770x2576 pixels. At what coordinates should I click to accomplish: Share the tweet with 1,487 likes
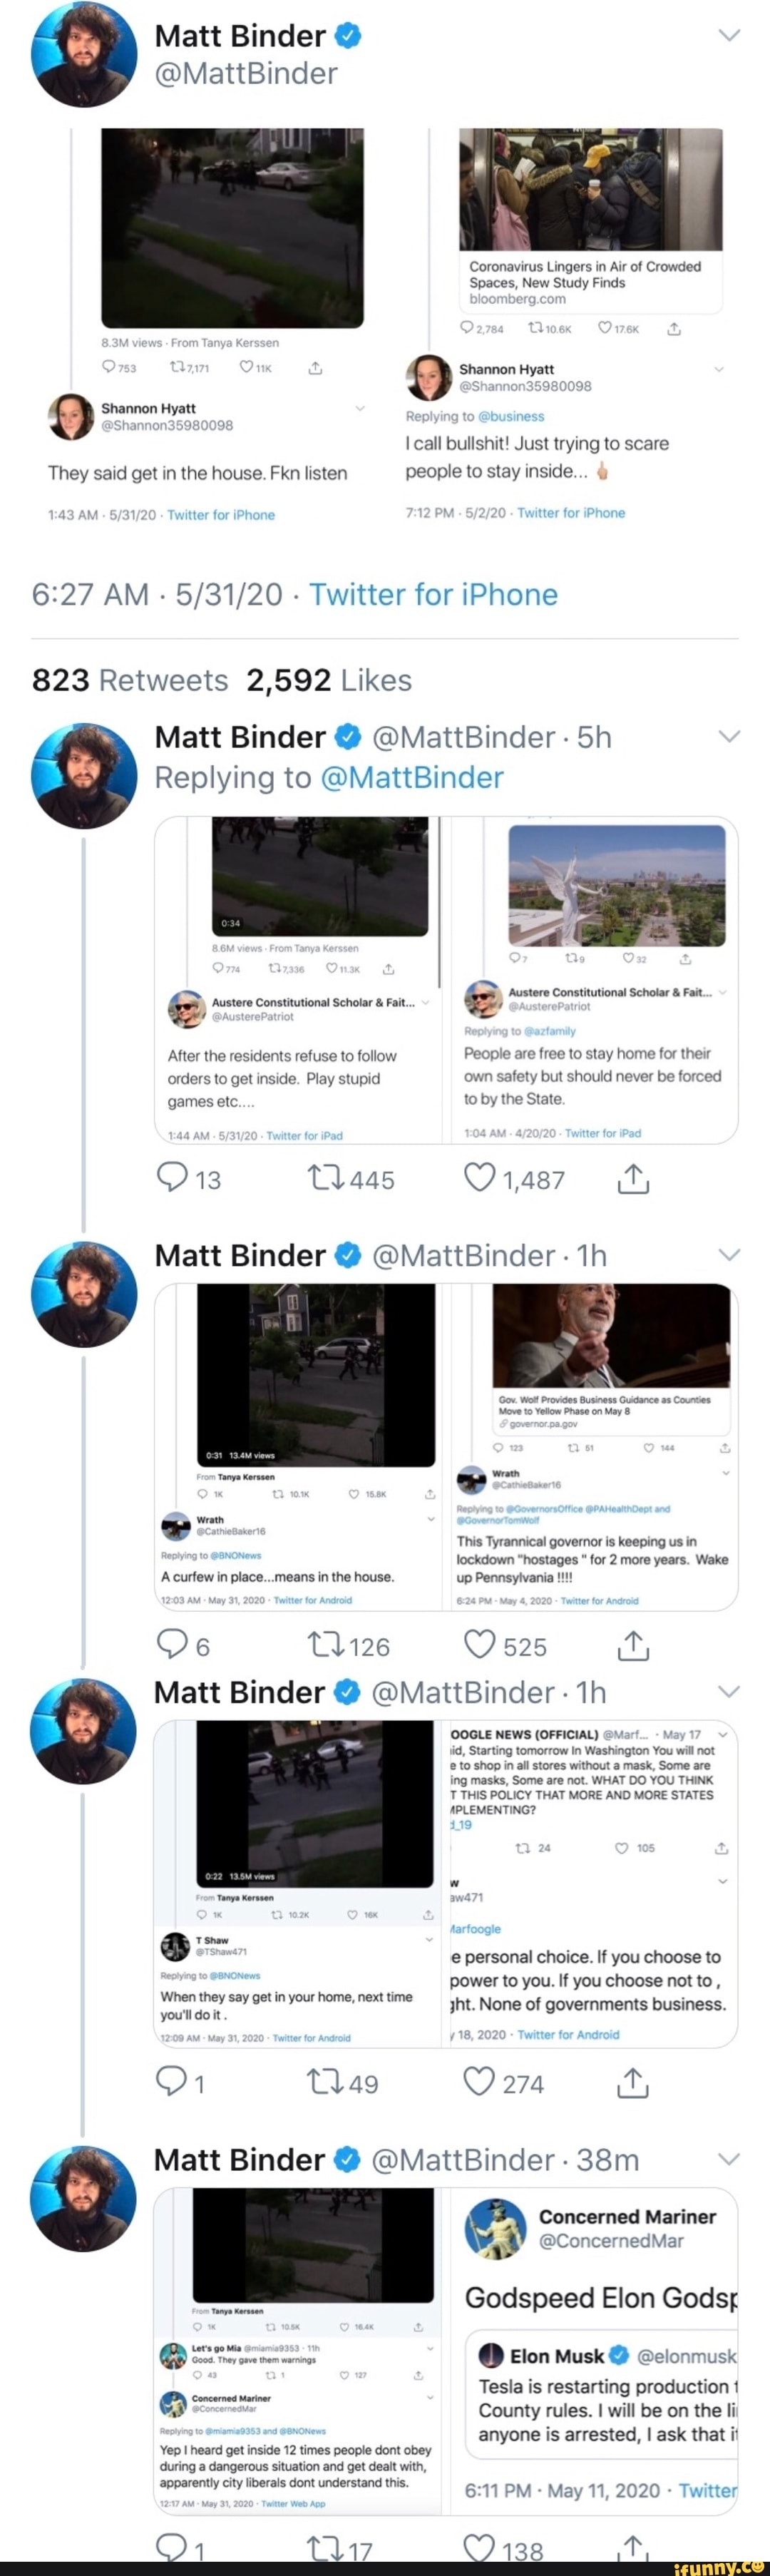(633, 1179)
